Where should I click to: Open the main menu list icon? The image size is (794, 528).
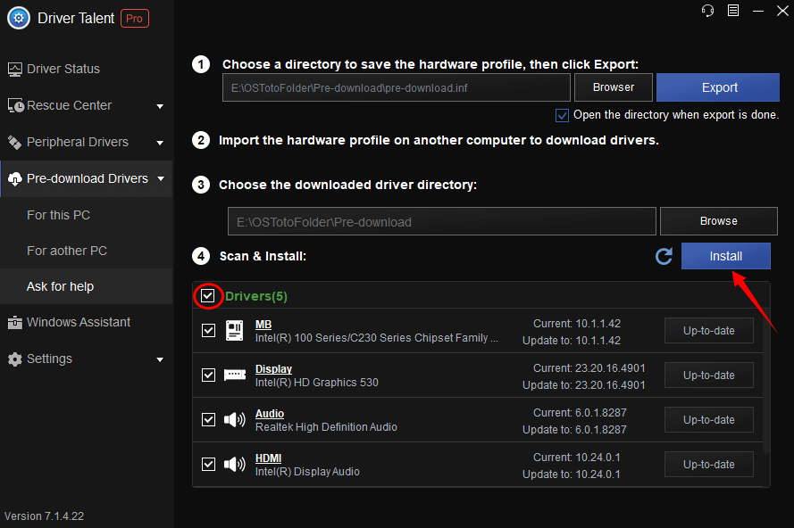point(733,11)
